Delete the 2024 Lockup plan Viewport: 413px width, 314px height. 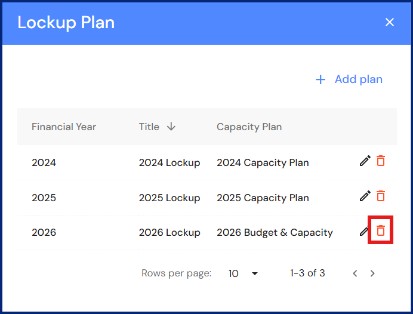point(381,161)
